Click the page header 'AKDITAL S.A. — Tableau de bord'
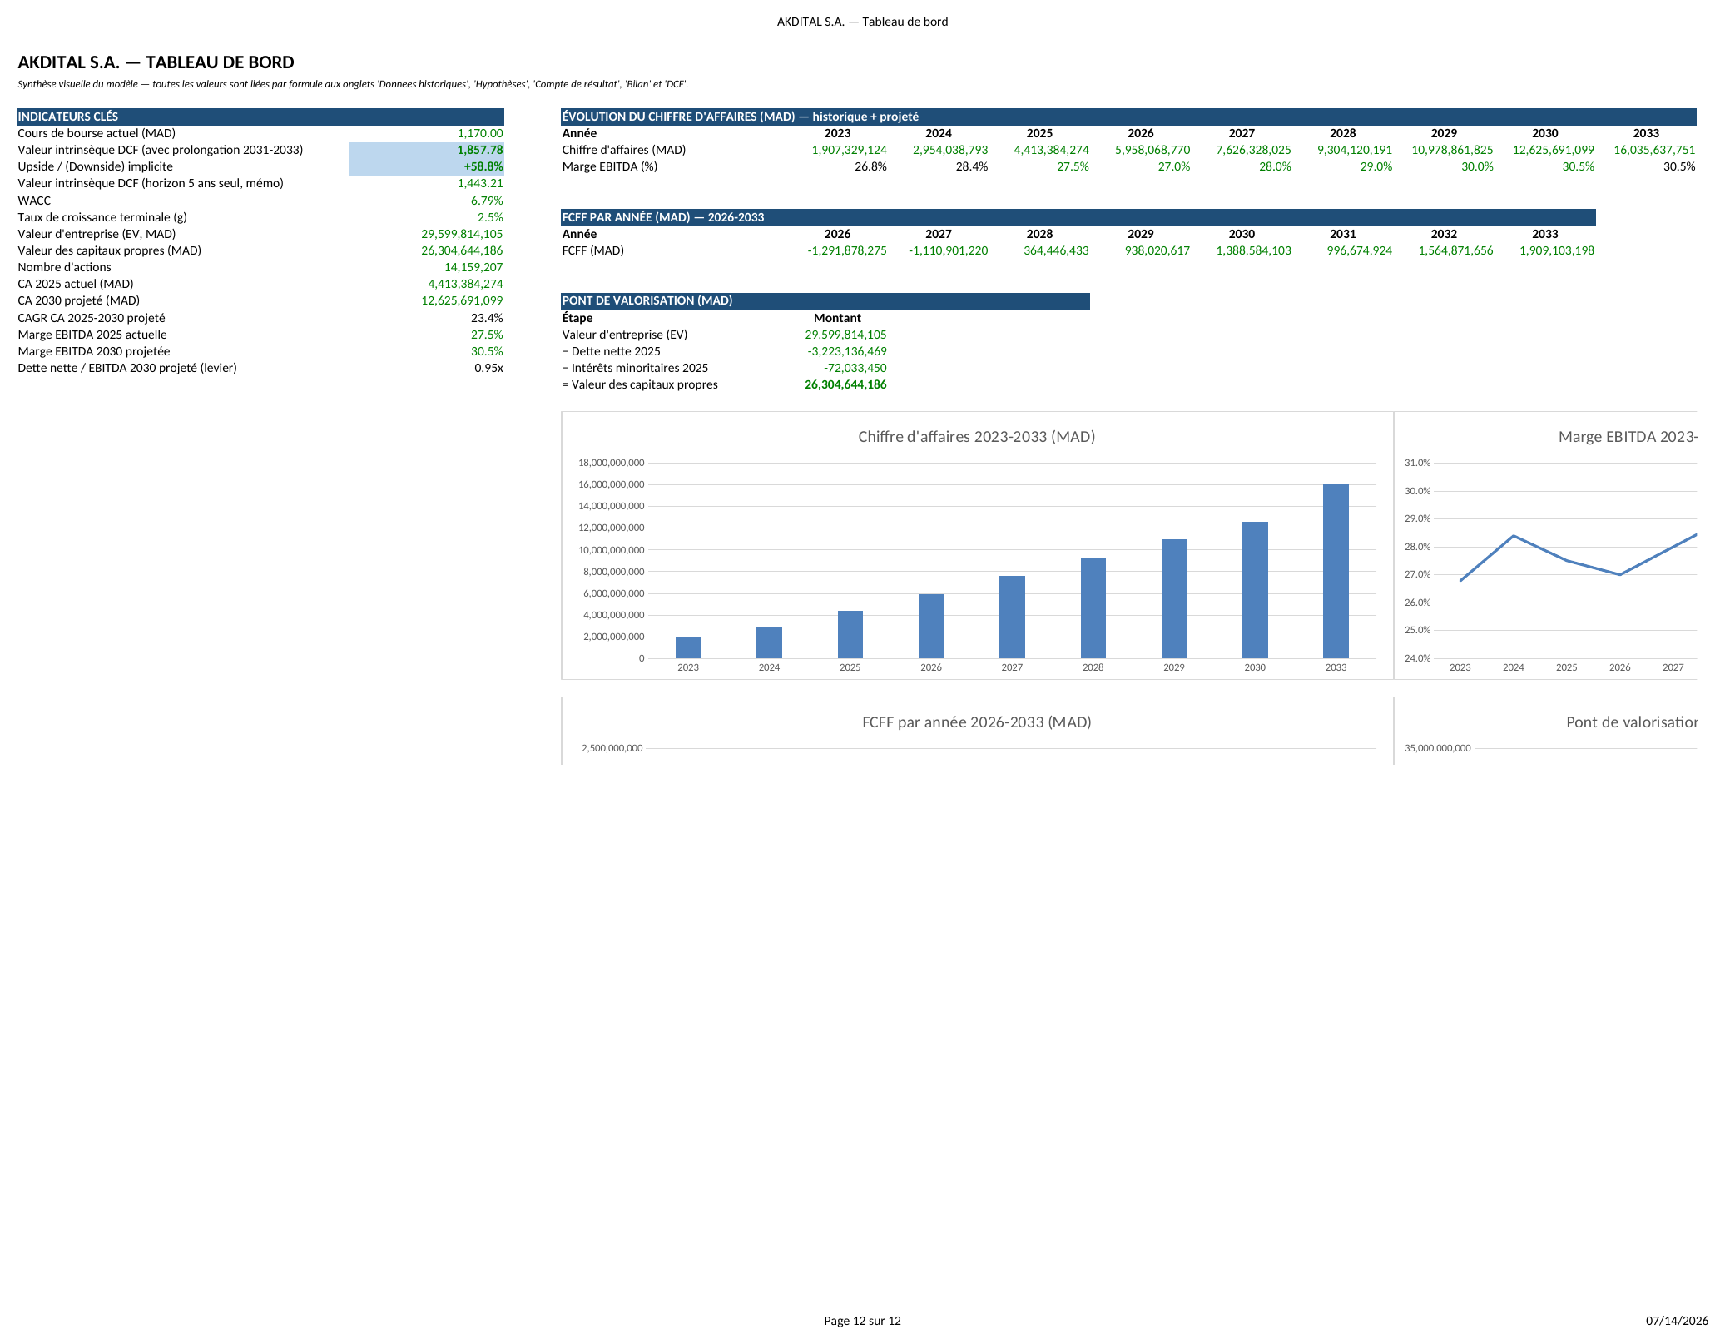 [862, 22]
